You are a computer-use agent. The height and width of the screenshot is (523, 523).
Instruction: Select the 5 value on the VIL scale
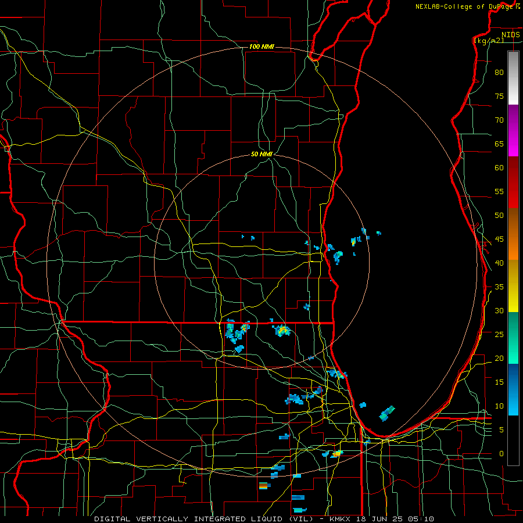pos(501,430)
